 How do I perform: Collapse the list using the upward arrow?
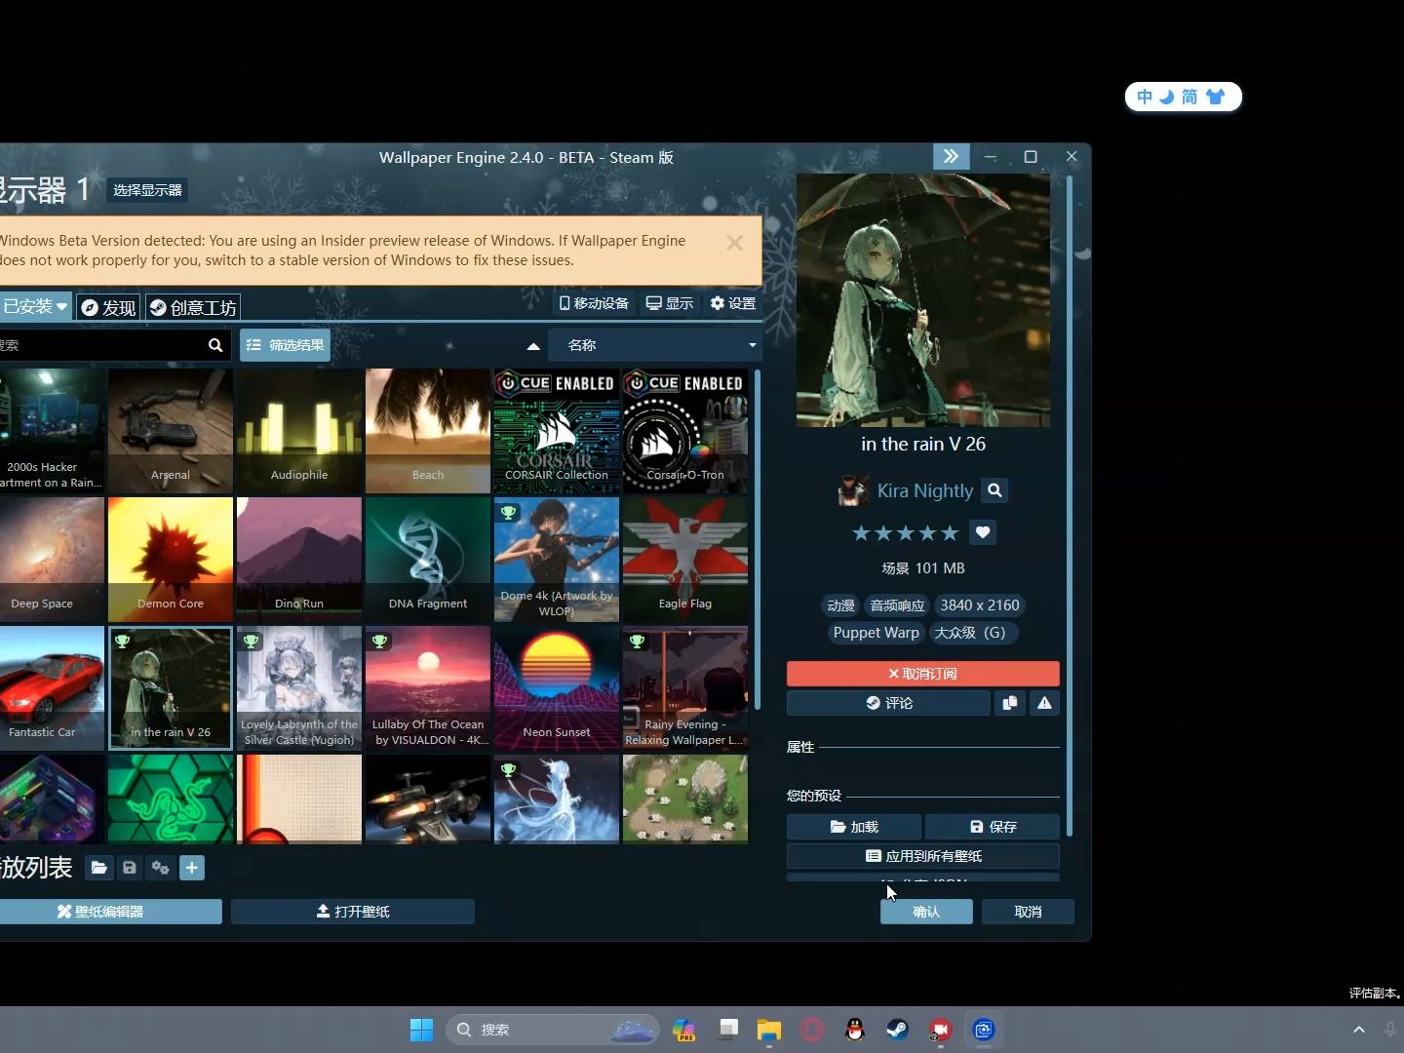pyautogui.click(x=532, y=345)
